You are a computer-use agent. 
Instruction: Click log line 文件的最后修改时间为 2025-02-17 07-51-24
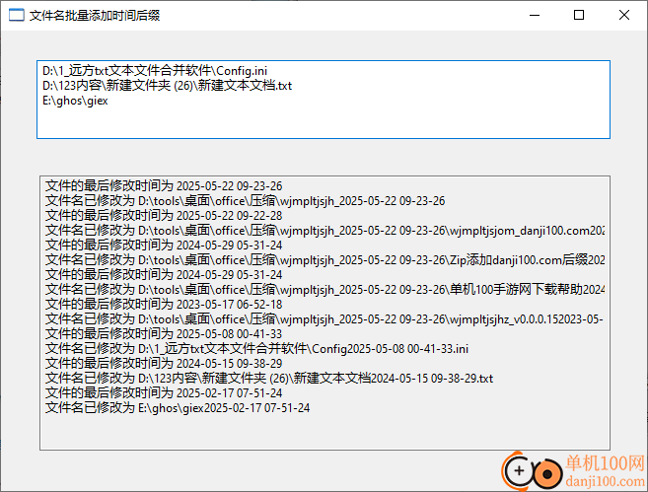[x=164, y=392]
